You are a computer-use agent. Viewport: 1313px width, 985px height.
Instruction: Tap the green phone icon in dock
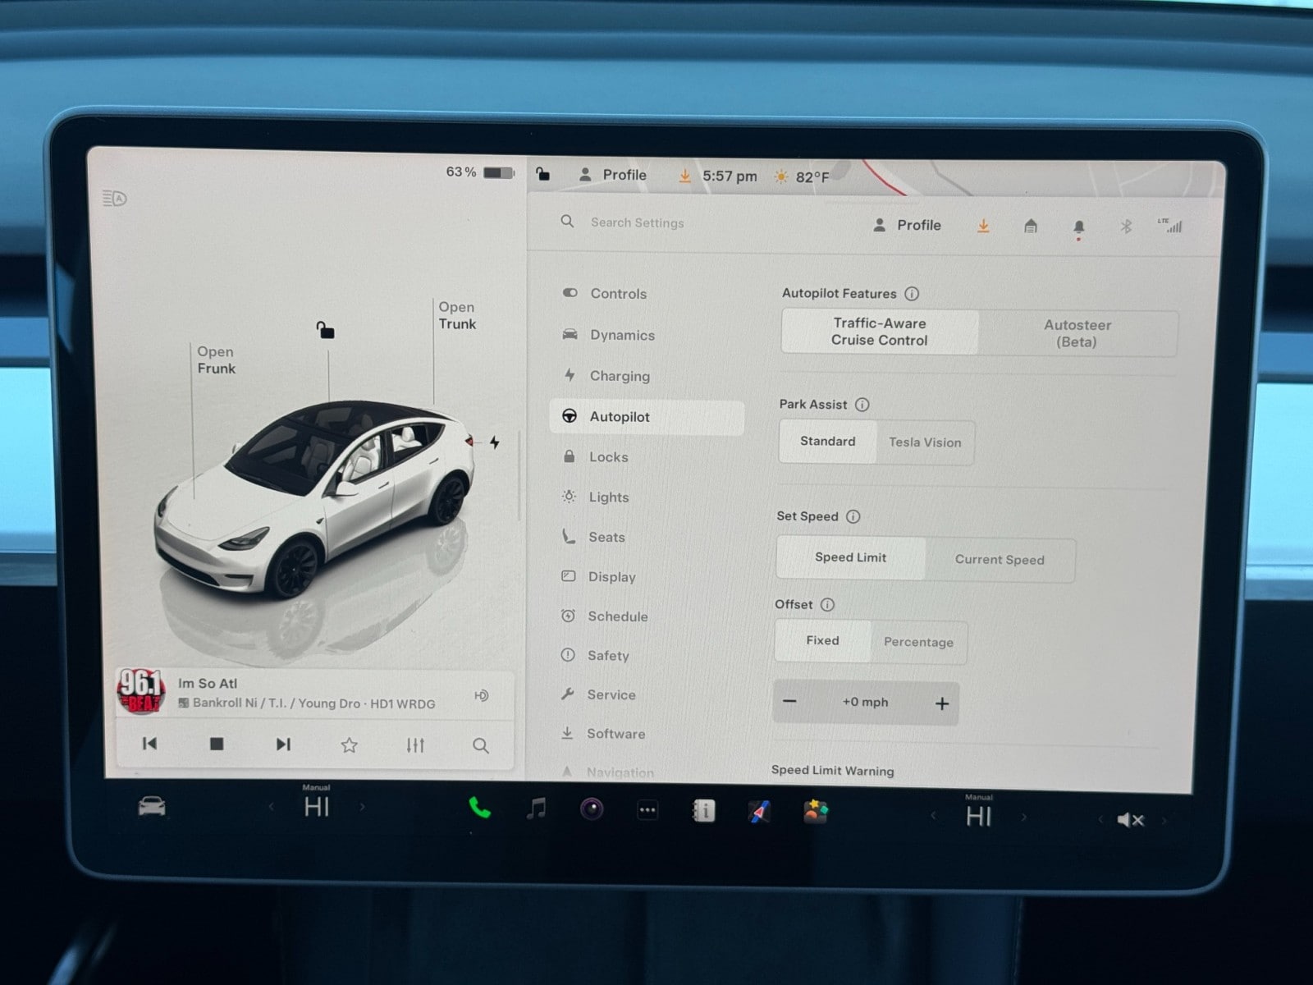[x=479, y=808]
